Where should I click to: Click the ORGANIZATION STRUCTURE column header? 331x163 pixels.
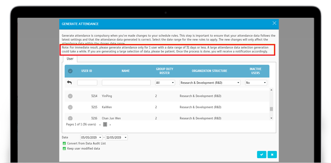click(x=209, y=71)
